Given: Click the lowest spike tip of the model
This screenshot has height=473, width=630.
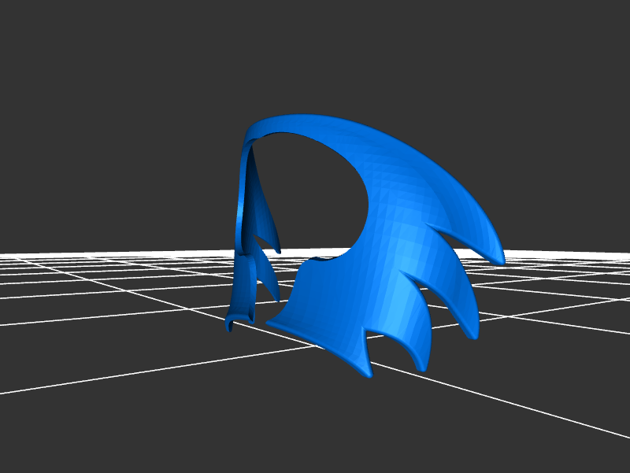Looking at the screenshot, I should pos(367,376).
